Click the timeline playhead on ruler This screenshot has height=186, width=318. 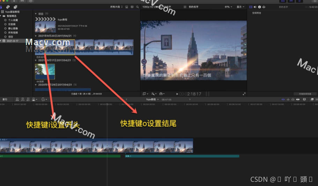point(107,104)
